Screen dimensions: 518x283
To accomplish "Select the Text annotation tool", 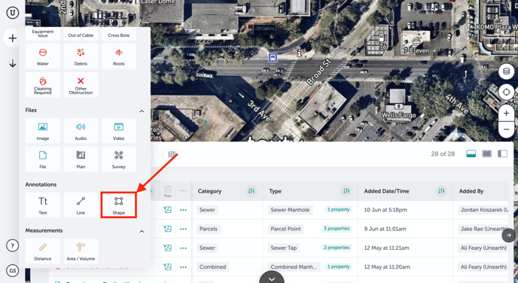I will pos(43,205).
